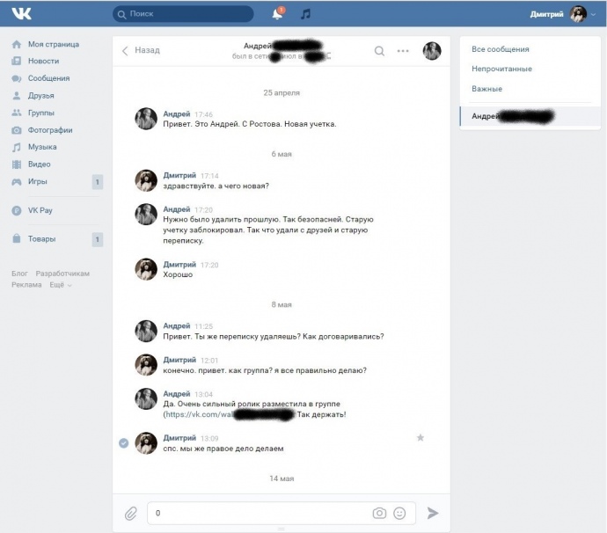Attach a file with paperclip icon
Viewport: 607px width, 533px height.
(x=131, y=514)
